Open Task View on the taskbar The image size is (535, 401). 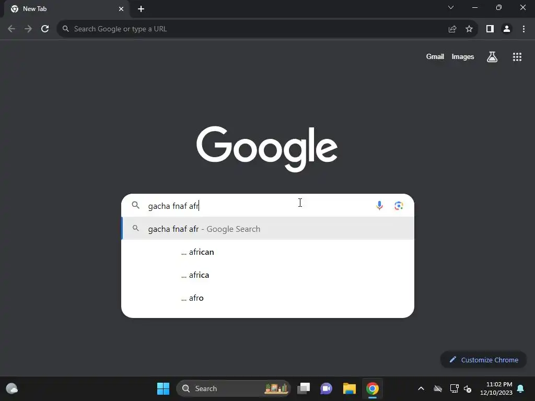tap(304, 388)
